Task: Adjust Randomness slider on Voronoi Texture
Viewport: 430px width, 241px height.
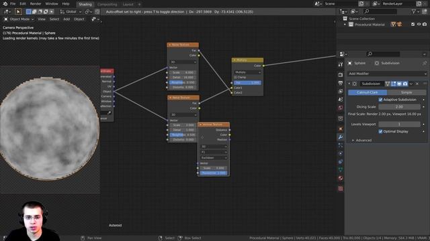Action: 214,173
